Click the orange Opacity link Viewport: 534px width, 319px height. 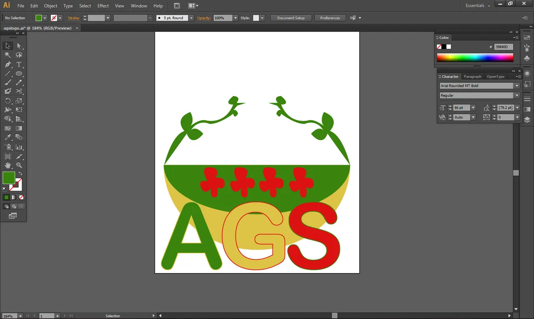coord(204,18)
